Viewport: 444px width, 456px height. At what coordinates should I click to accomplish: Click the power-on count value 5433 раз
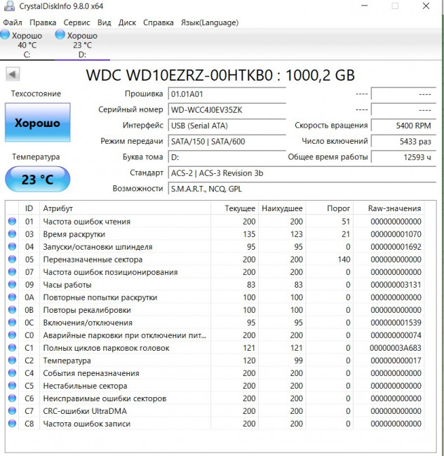pos(403,141)
